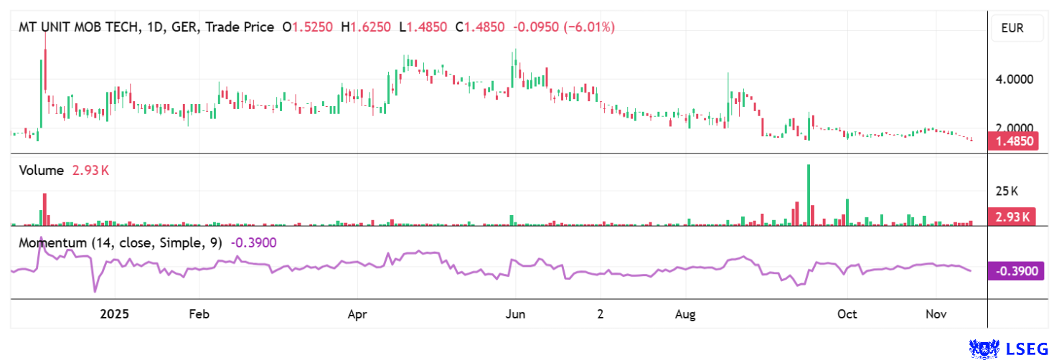Click the Feb label on time axis
Screen dimensions: 1059x360
click(x=199, y=315)
